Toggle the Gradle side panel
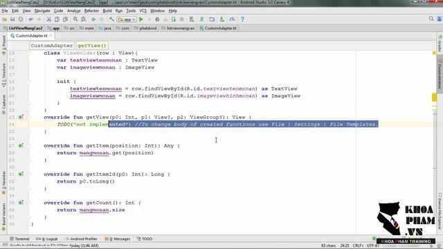This screenshot has height=249, width=443. 440,43
